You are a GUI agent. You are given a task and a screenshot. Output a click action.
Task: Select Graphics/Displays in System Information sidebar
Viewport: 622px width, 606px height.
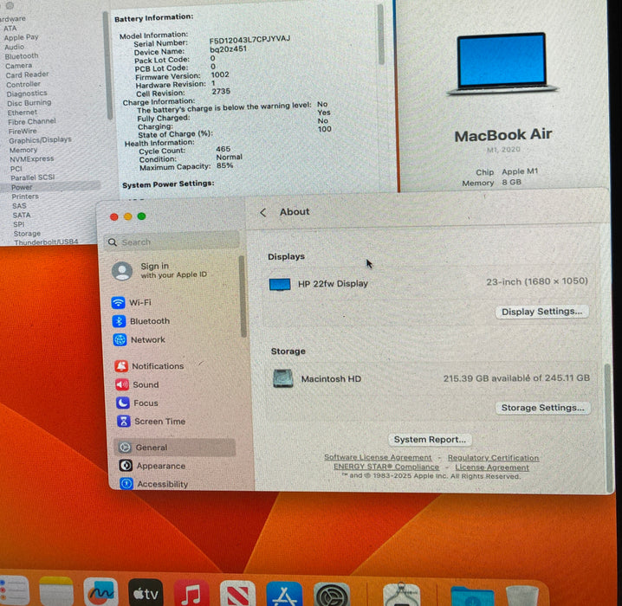(40, 140)
